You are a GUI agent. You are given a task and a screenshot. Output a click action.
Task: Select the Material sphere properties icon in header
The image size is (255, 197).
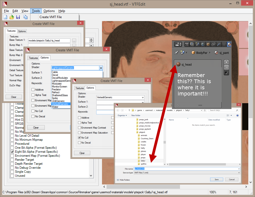point(229,44)
